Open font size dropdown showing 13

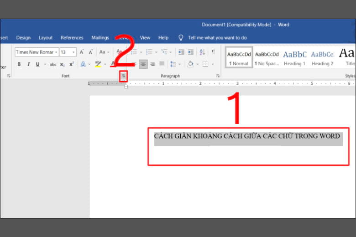click(x=73, y=52)
